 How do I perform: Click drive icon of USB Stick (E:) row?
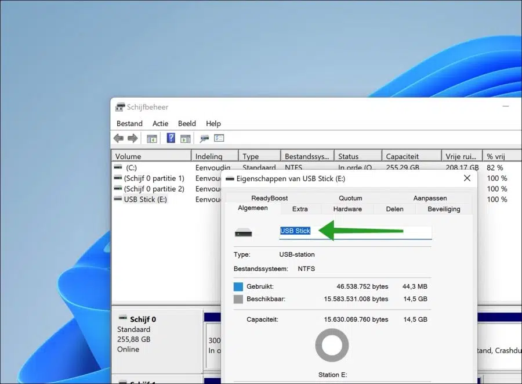(118, 199)
